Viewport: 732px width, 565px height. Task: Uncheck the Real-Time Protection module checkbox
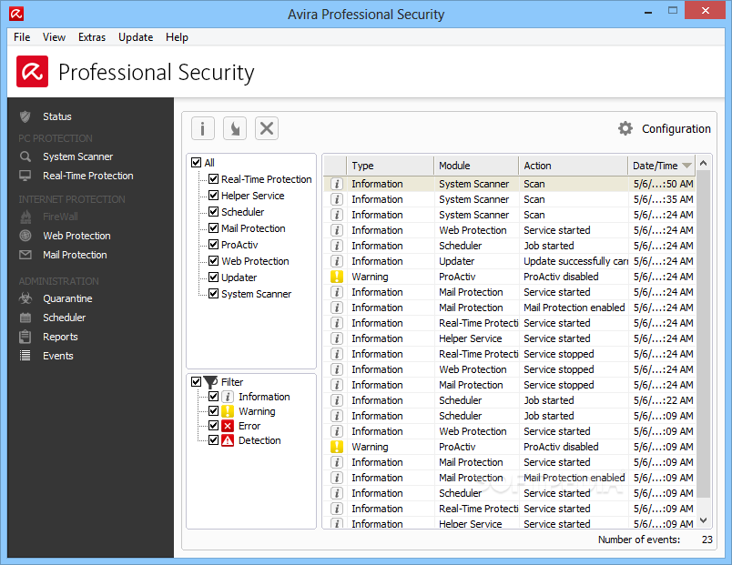[213, 179]
